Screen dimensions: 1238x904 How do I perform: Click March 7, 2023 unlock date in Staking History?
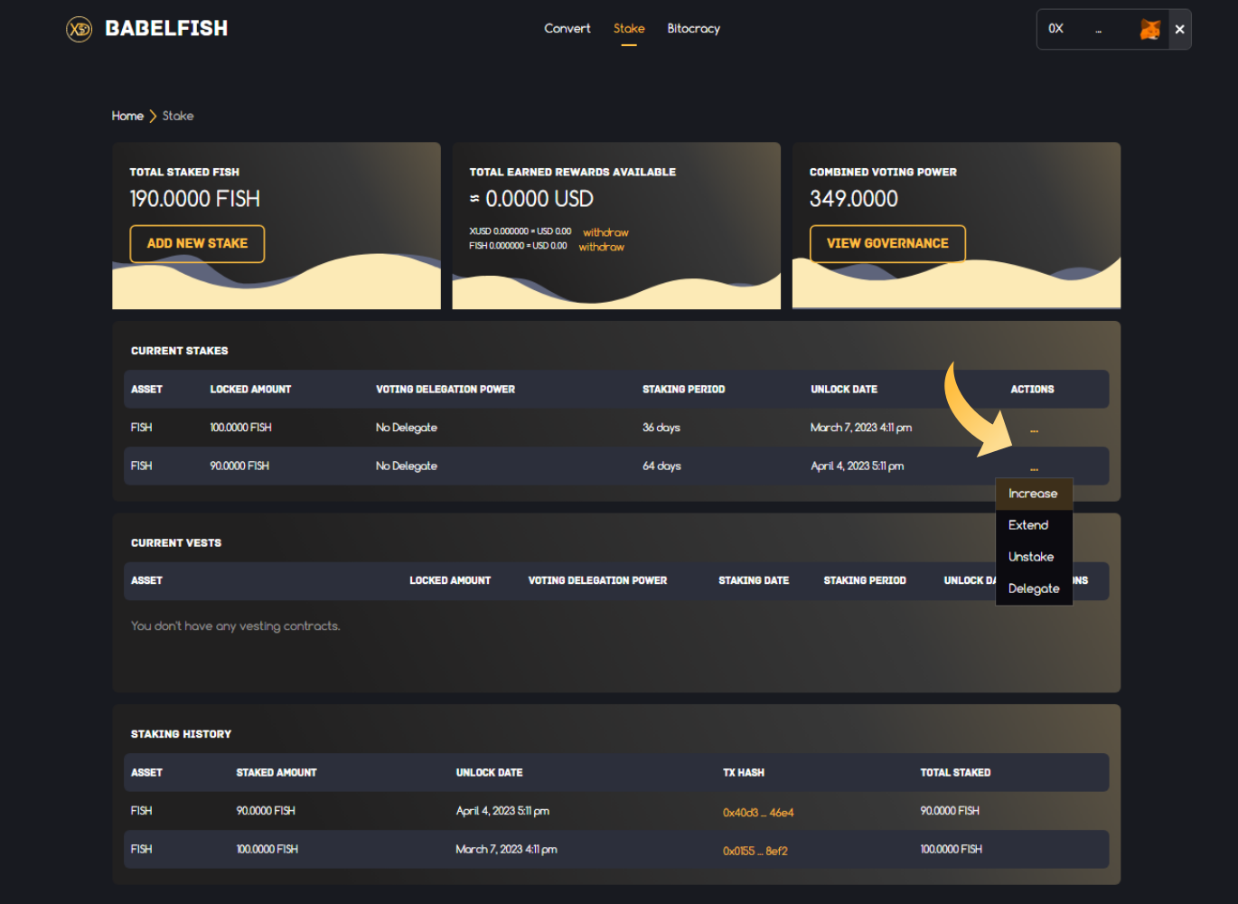pyautogui.click(x=506, y=850)
